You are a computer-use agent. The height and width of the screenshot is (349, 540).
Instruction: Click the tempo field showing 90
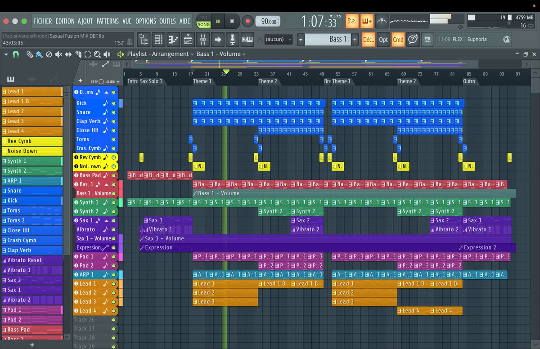tap(268, 21)
